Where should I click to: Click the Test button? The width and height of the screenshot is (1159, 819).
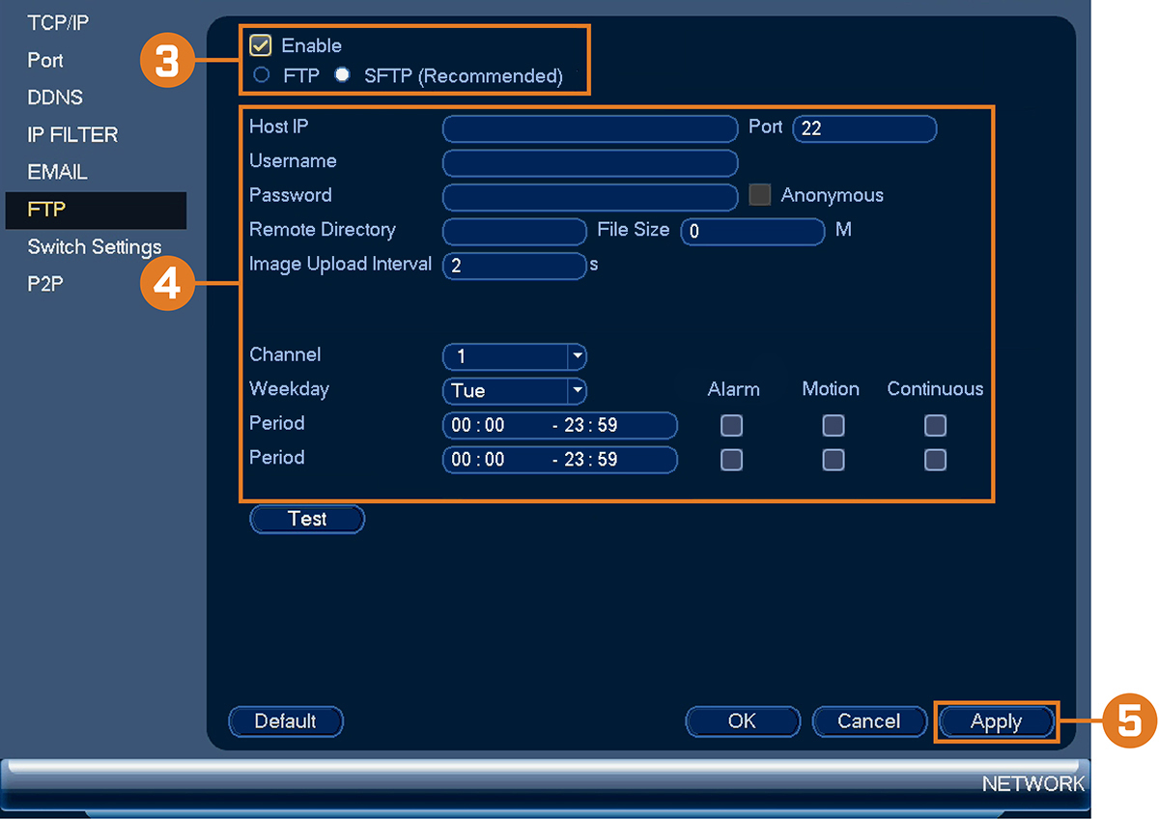(307, 519)
